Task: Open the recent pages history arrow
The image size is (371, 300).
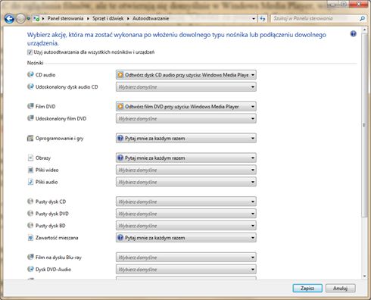Action: pos(29,19)
